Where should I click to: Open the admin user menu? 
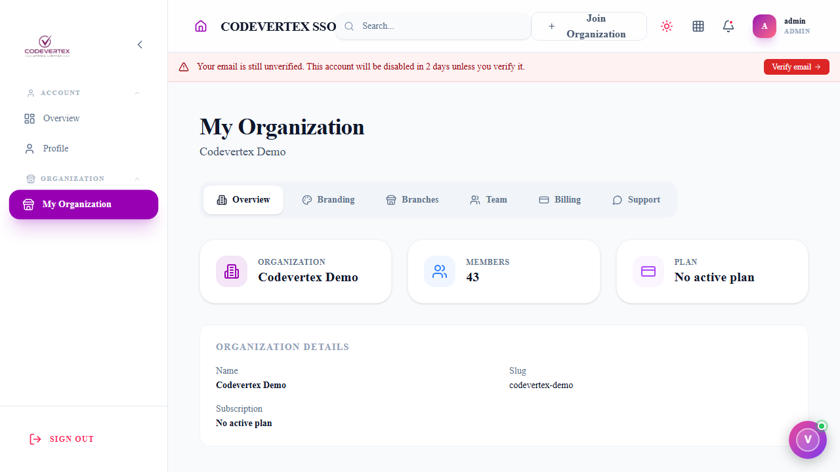click(782, 26)
